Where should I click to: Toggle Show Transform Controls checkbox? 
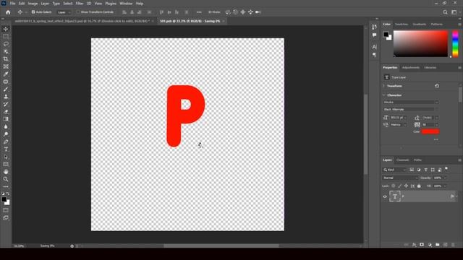pyautogui.click(x=78, y=12)
